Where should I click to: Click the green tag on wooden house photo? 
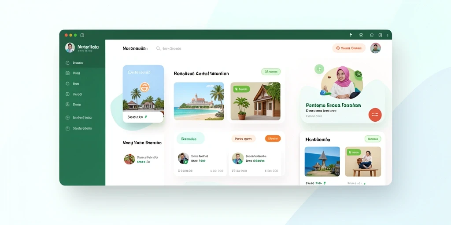242,89
